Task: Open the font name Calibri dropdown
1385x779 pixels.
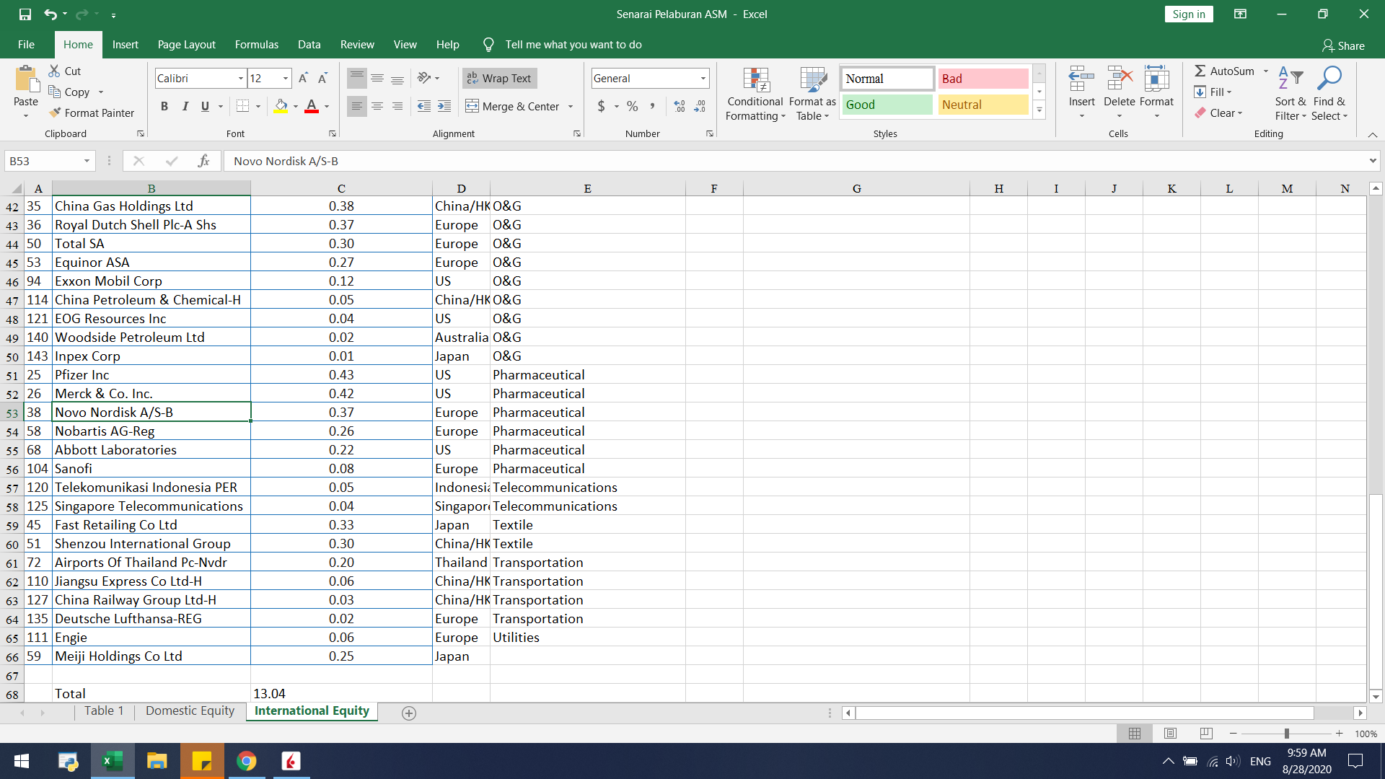Action: click(x=240, y=78)
